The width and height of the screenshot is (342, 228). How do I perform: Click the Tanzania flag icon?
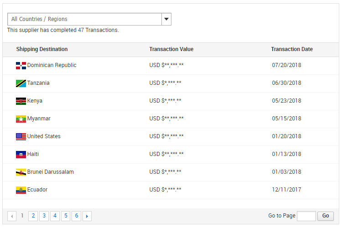point(21,83)
